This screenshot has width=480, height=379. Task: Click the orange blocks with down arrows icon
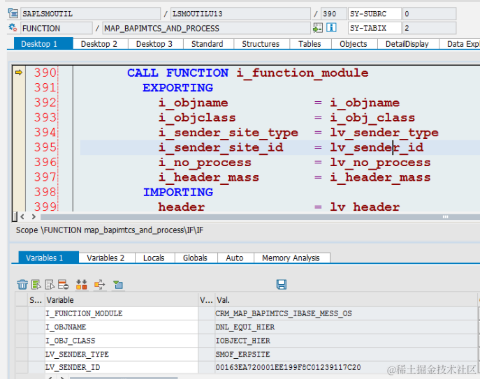tap(82, 285)
